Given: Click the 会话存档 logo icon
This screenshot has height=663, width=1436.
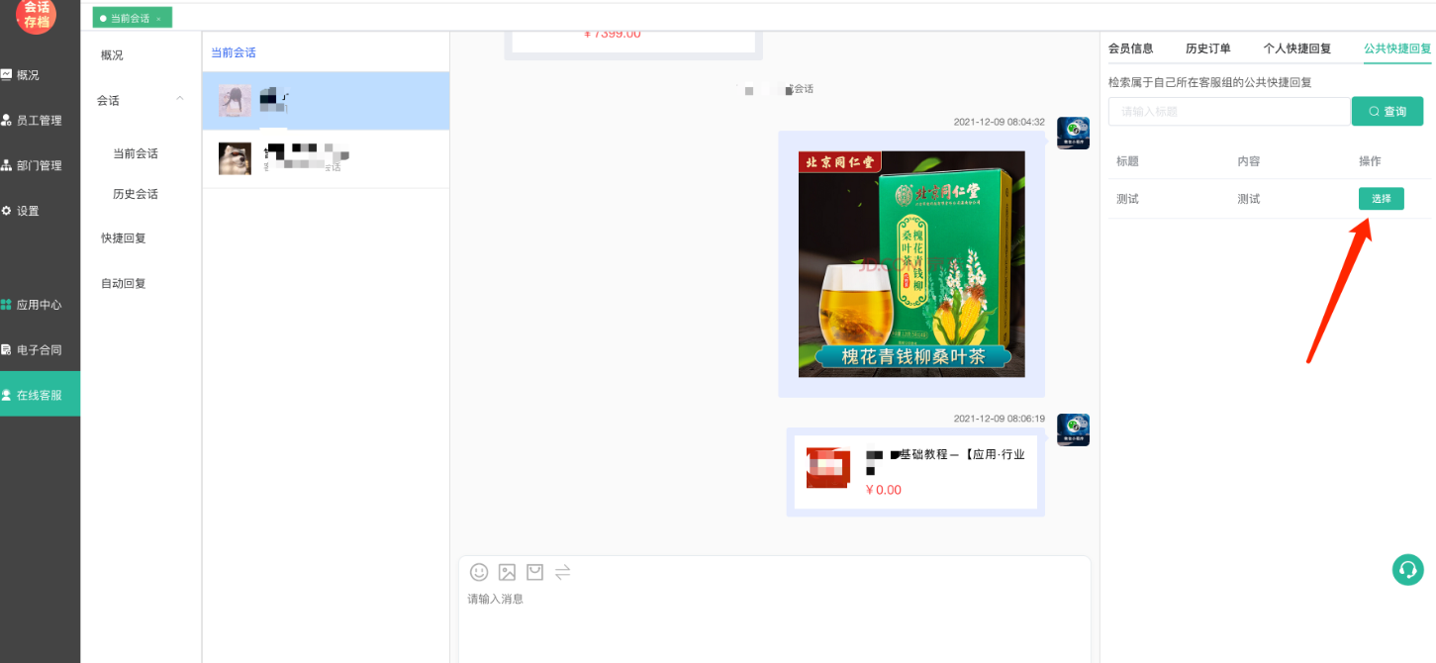Looking at the screenshot, I should (x=37, y=15).
